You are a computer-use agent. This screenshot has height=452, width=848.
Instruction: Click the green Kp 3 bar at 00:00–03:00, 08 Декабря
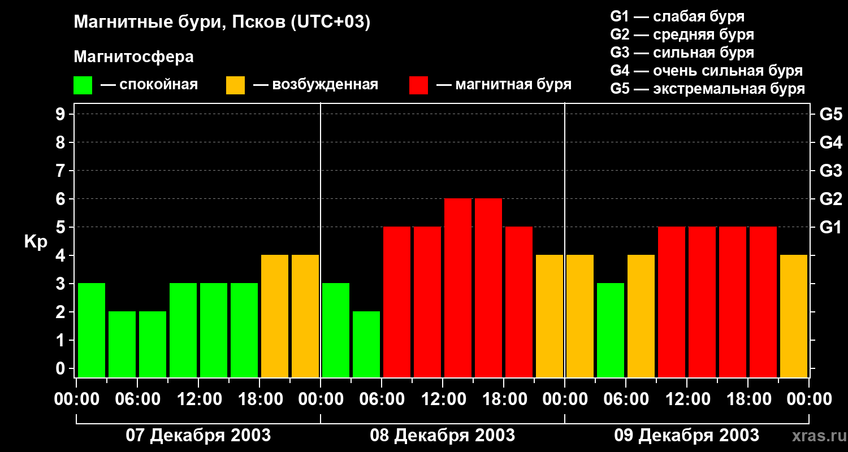[x=336, y=330]
